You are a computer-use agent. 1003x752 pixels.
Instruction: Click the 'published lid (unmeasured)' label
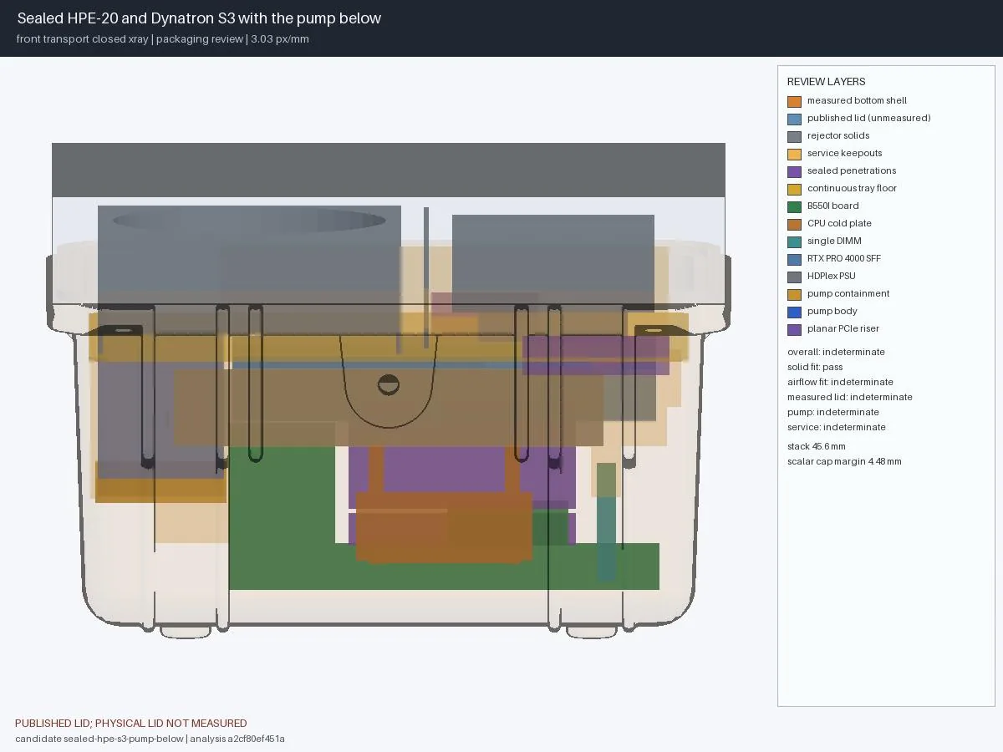(x=868, y=118)
